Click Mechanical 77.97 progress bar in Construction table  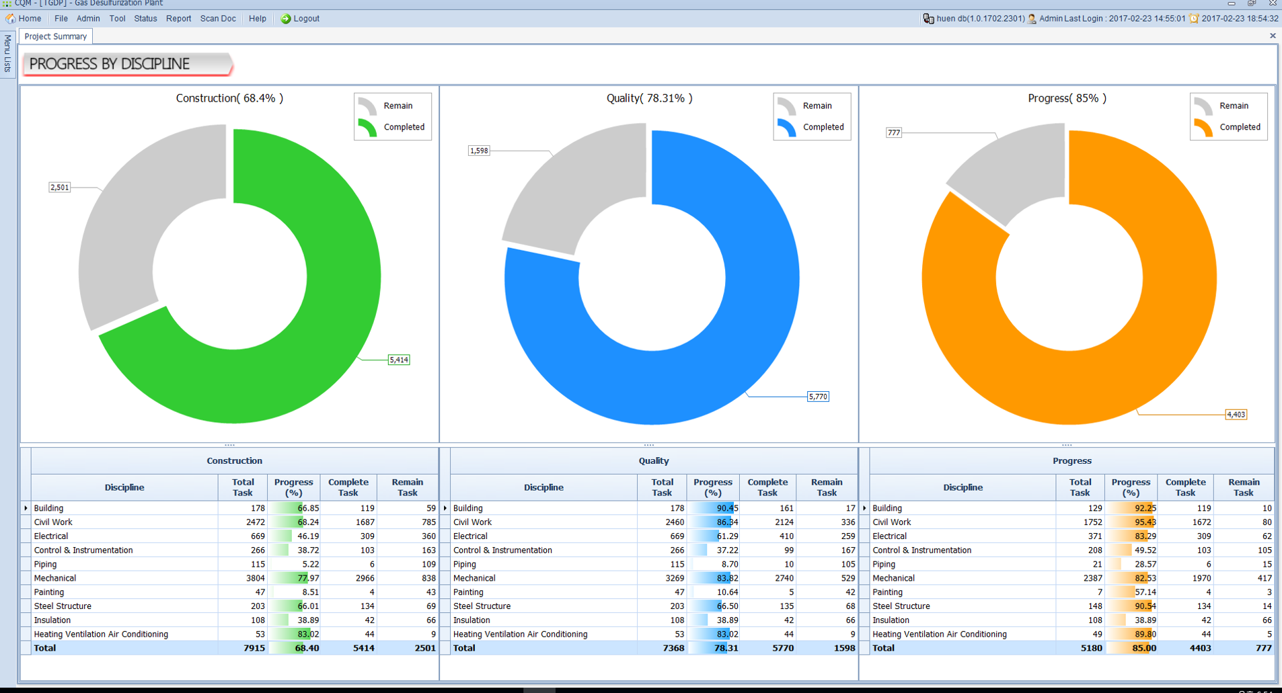pos(294,578)
